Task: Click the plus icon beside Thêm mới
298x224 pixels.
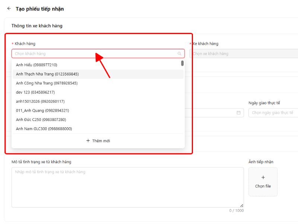Action: [88, 141]
